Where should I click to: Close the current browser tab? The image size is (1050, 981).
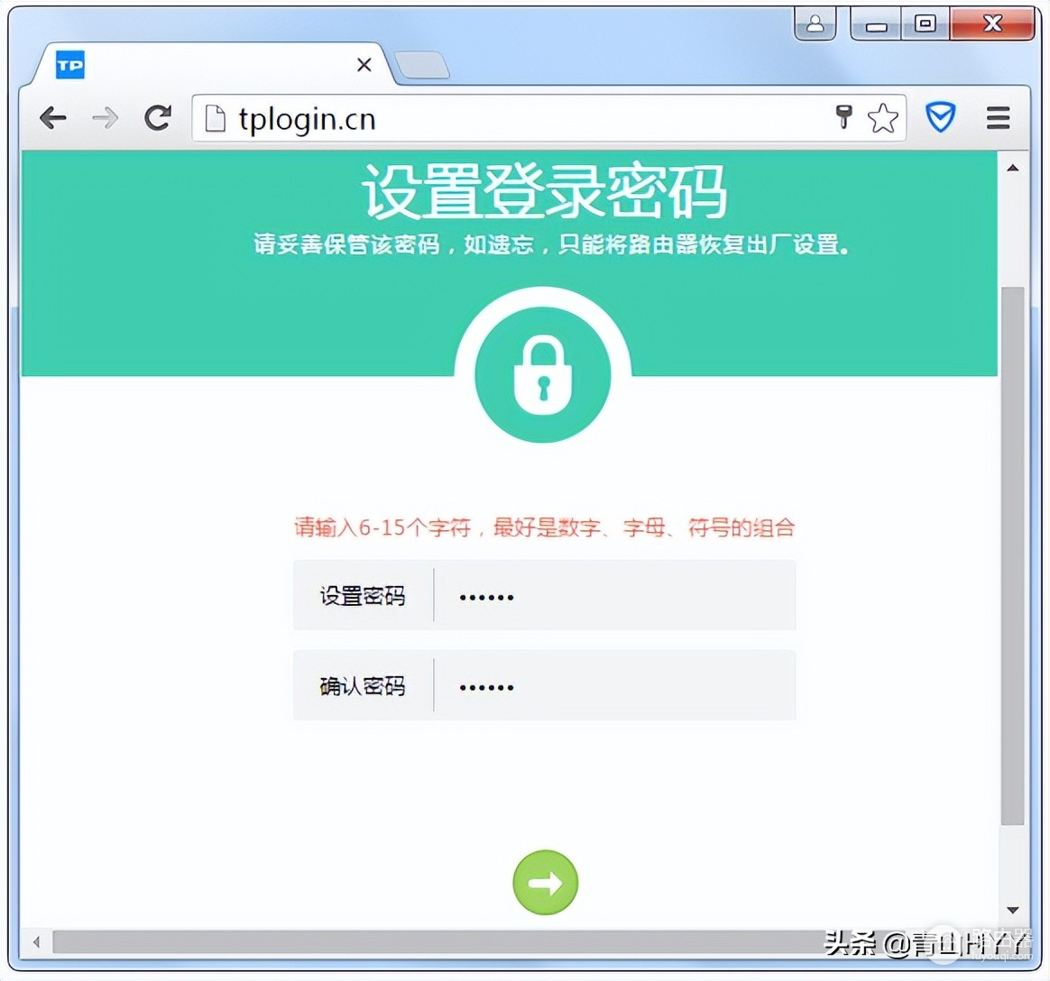tap(364, 64)
